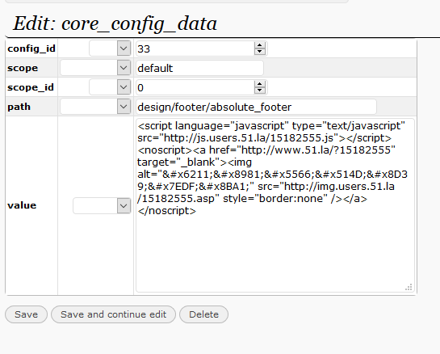Click the Save button

26,314
